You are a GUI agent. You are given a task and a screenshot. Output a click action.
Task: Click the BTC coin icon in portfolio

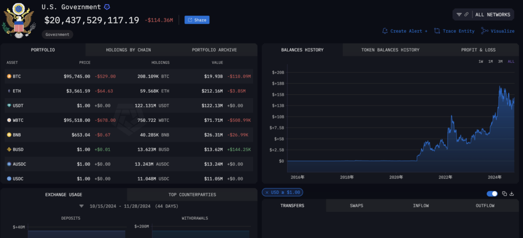point(9,76)
